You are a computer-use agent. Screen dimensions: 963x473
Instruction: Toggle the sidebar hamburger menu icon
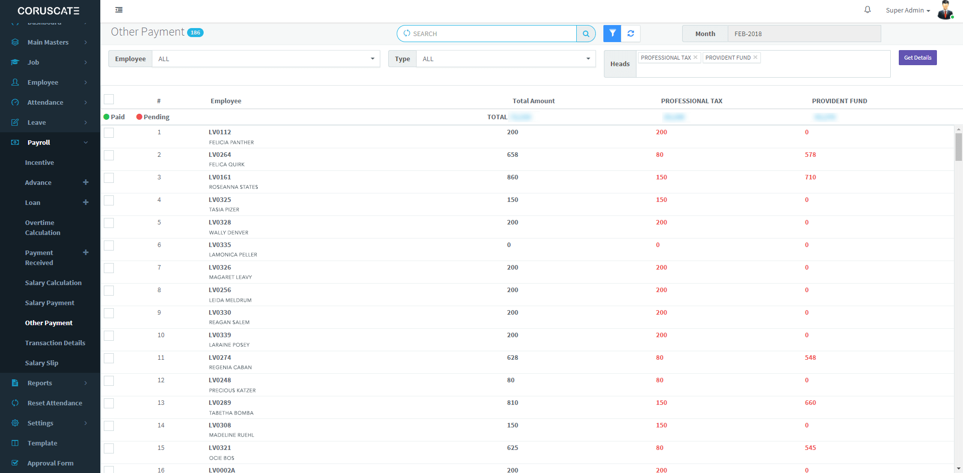coord(119,10)
